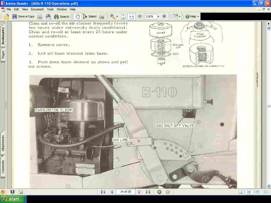Image resolution: width=271 pixels, height=203 pixels.
Task: Open a PDF file
Action: 6,16
